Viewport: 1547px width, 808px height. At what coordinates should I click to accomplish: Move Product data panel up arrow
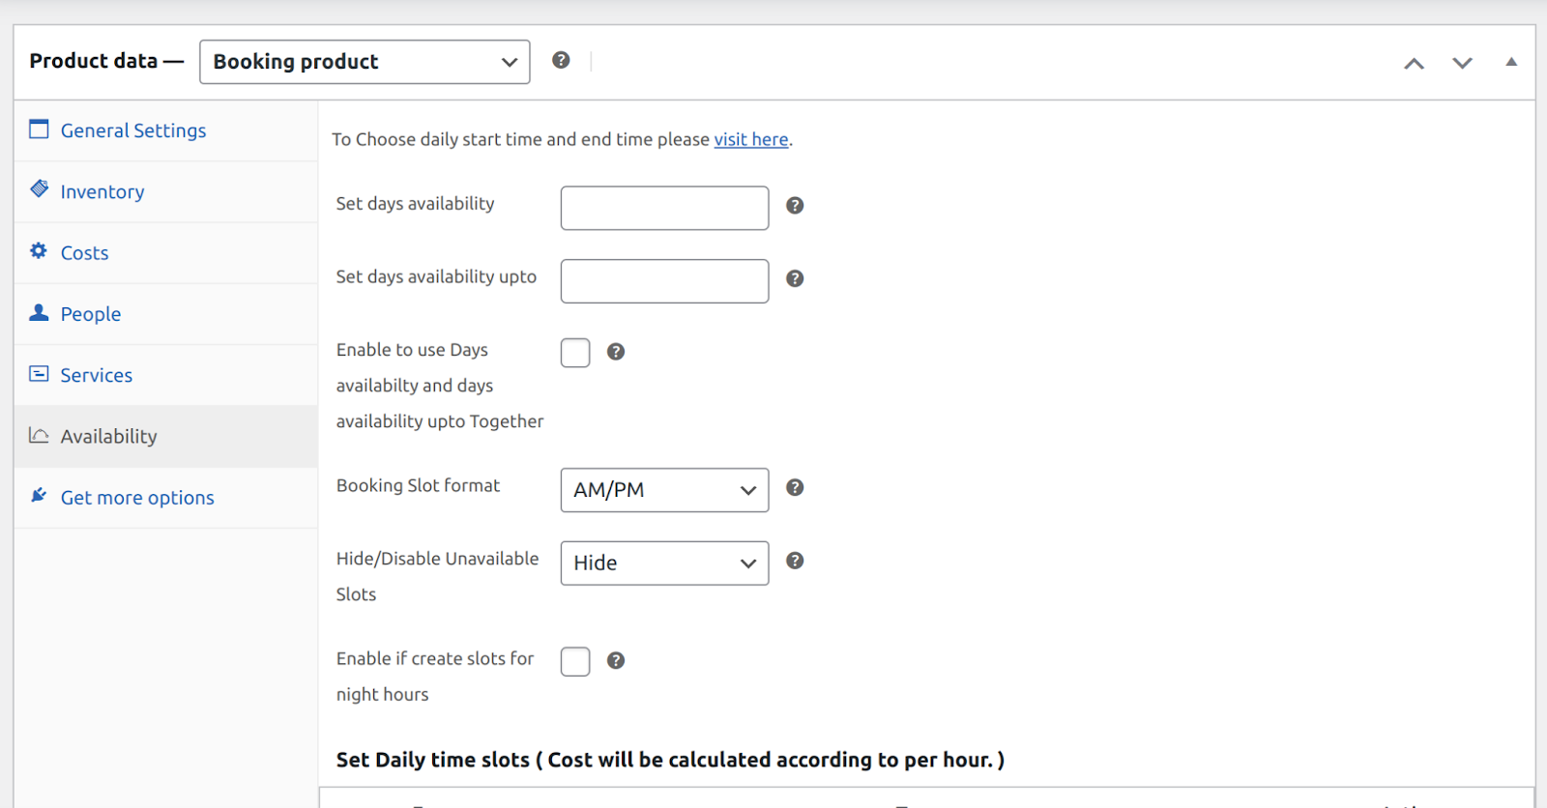[1414, 64]
